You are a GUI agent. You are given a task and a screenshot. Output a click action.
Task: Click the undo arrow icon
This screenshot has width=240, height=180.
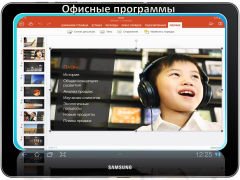click(39, 24)
